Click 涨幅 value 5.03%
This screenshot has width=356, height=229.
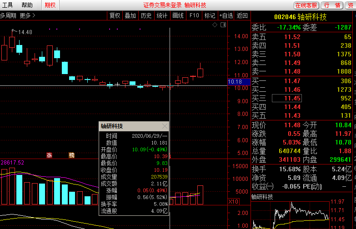[x=292, y=142]
